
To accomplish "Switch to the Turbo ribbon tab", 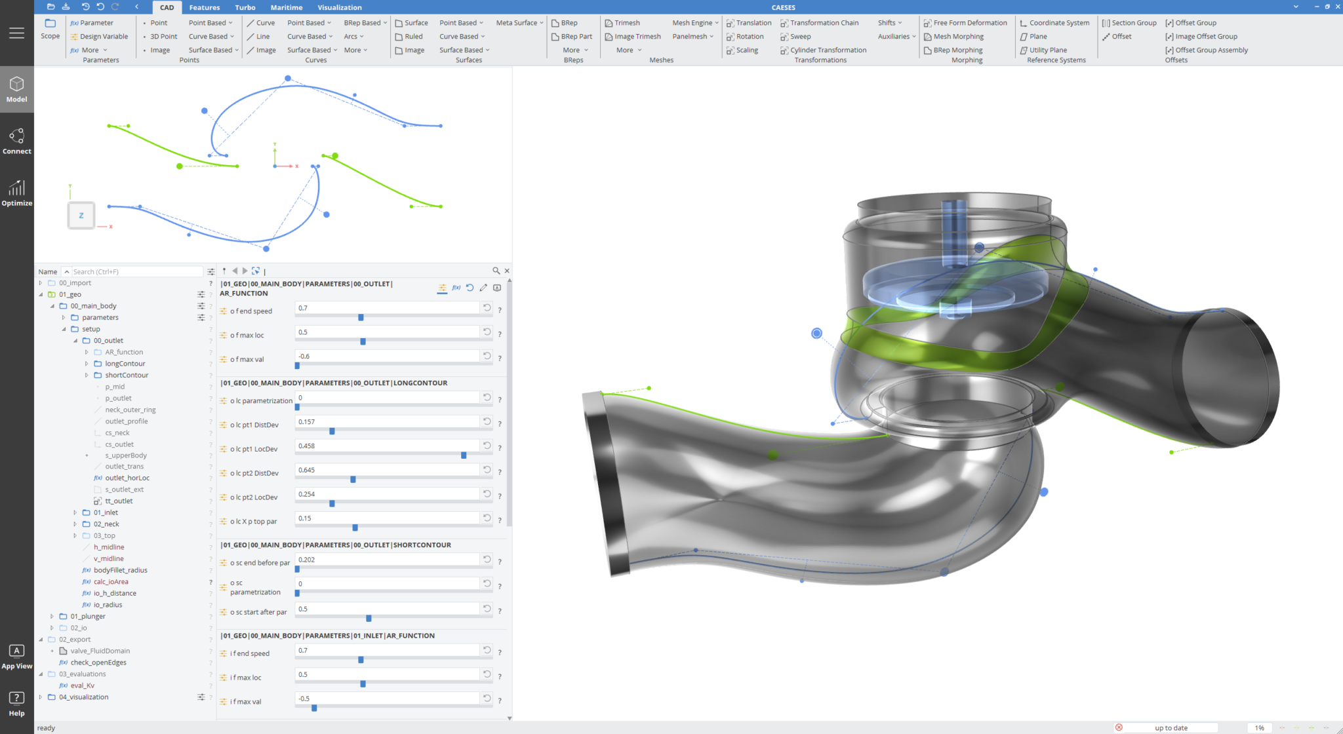I will pos(245,7).
